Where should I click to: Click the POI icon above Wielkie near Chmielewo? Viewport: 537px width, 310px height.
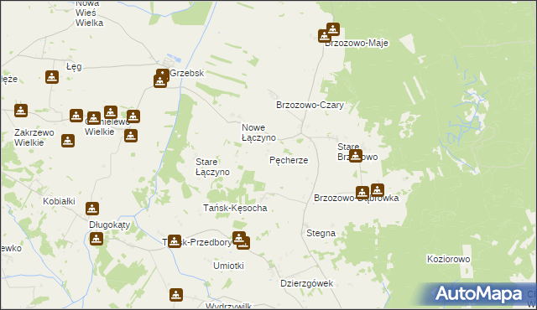[x=93, y=118]
